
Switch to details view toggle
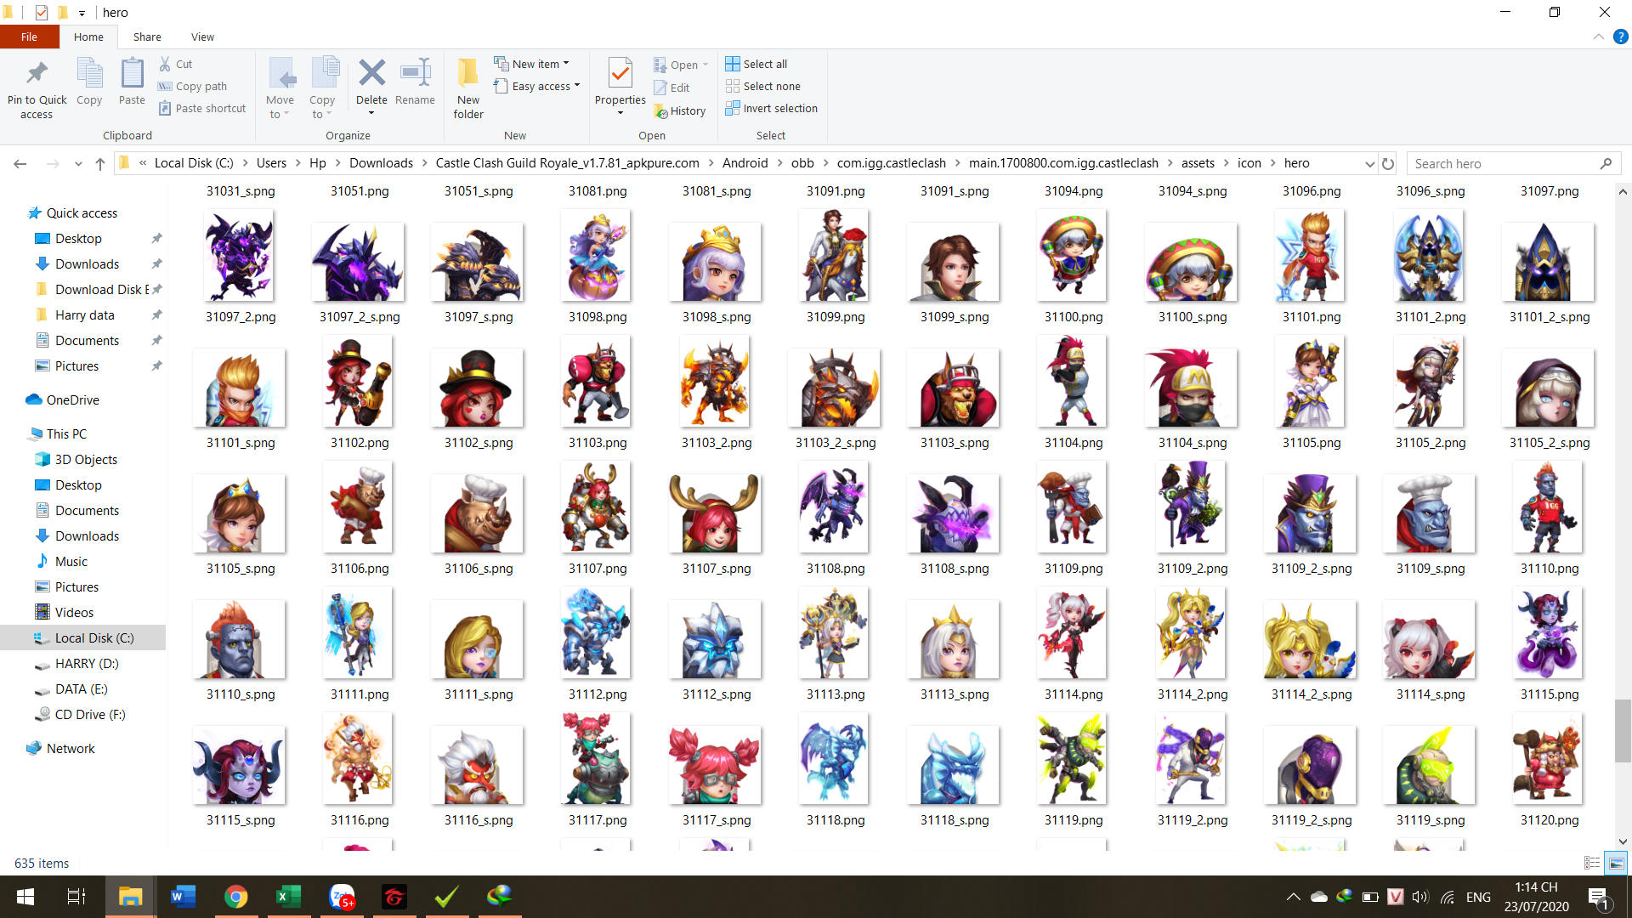(x=1592, y=864)
